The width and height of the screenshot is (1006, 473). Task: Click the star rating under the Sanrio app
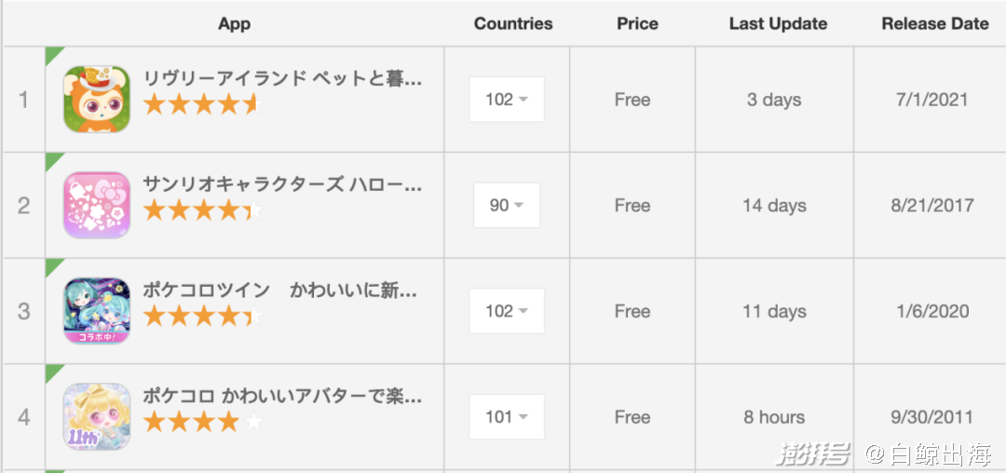pyautogui.click(x=201, y=210)
